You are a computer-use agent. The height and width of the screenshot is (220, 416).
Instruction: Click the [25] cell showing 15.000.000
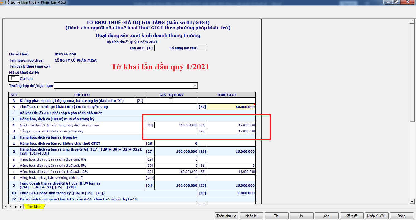[x=231, y=131]
